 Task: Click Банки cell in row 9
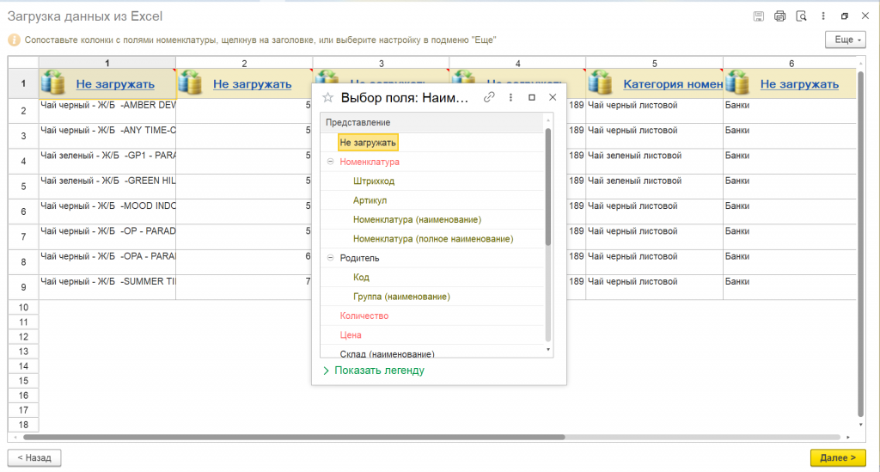(791, 287)
